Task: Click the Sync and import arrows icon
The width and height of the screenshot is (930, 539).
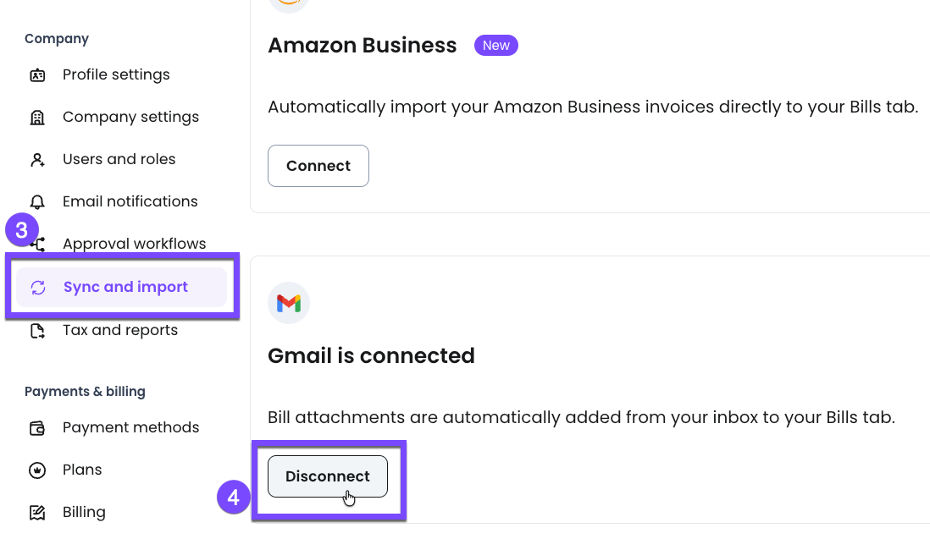Action: click(38, 288)
